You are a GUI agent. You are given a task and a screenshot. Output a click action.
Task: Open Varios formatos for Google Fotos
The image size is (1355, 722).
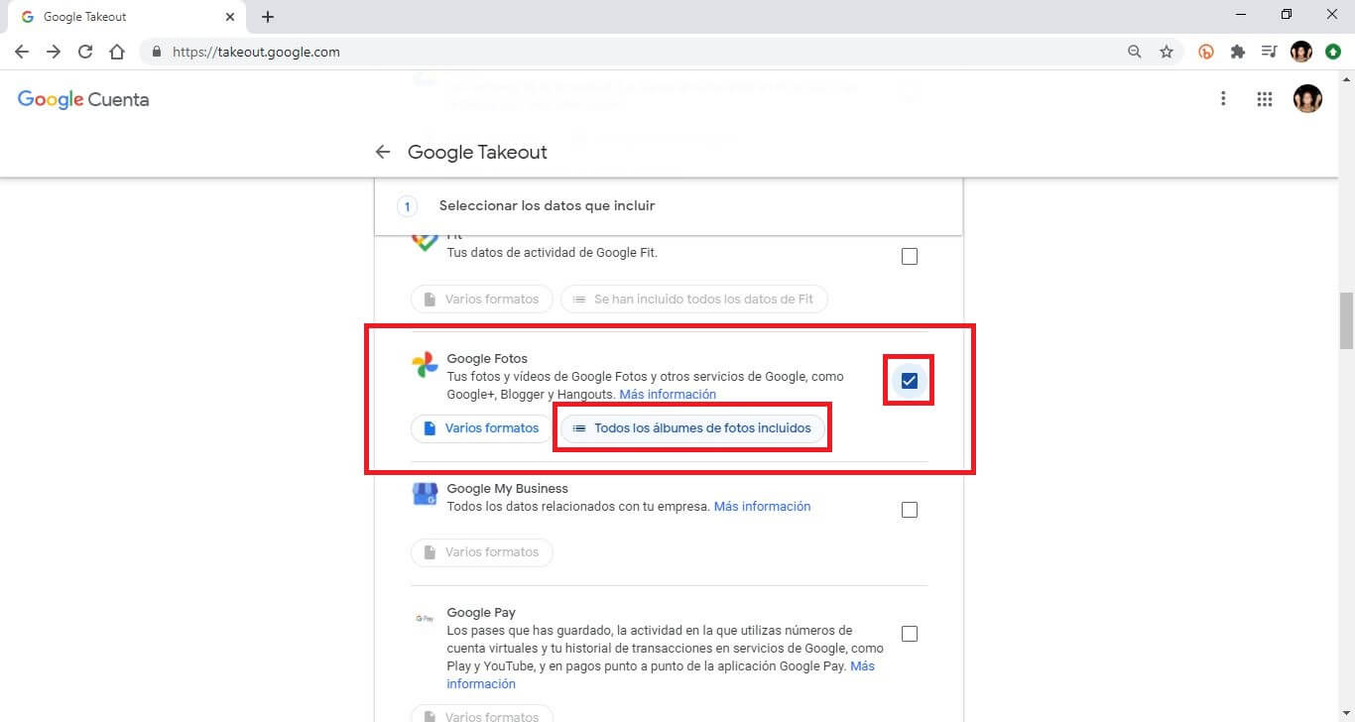(x=481, y=428)
